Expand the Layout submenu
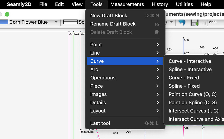The height and width of the screenshot is (139, 224). pos(125,111)
